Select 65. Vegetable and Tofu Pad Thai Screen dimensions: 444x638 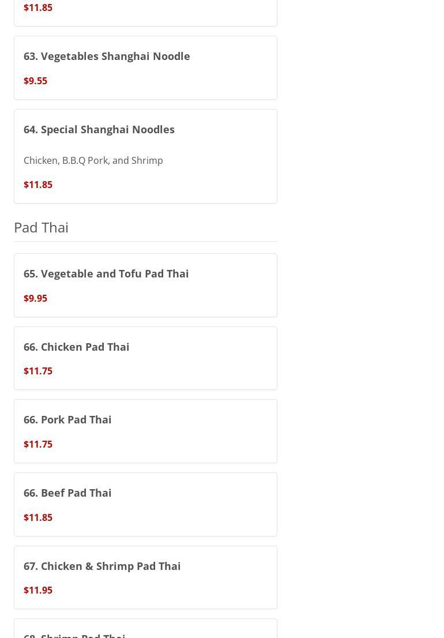pyautogui.click(x=106, y=273)
